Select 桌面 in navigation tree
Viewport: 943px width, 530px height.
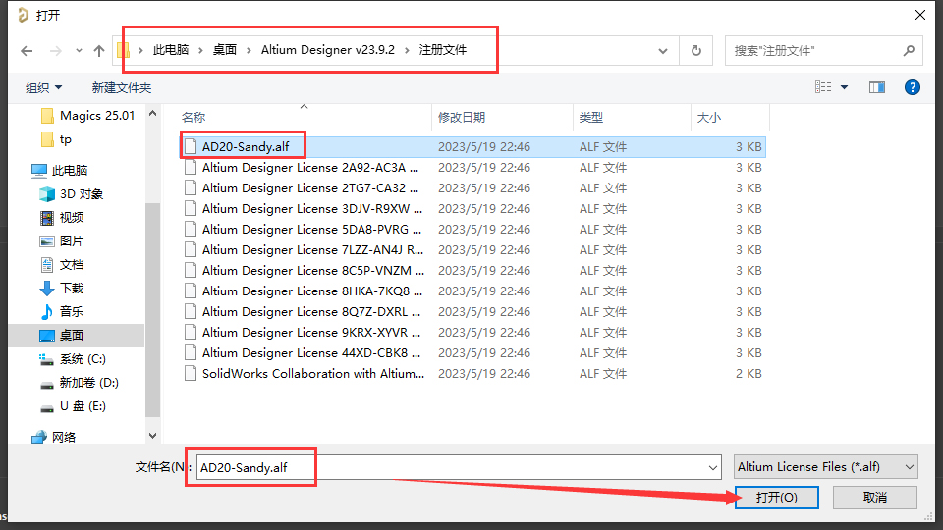coord(77,336)
